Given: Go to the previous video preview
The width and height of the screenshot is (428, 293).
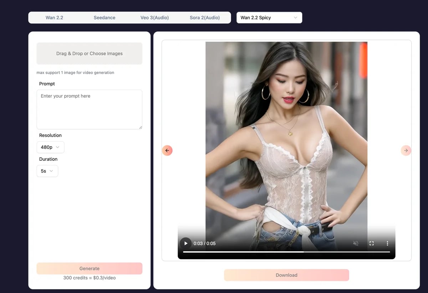Looking at the screenshot, I should pos(167,150).
